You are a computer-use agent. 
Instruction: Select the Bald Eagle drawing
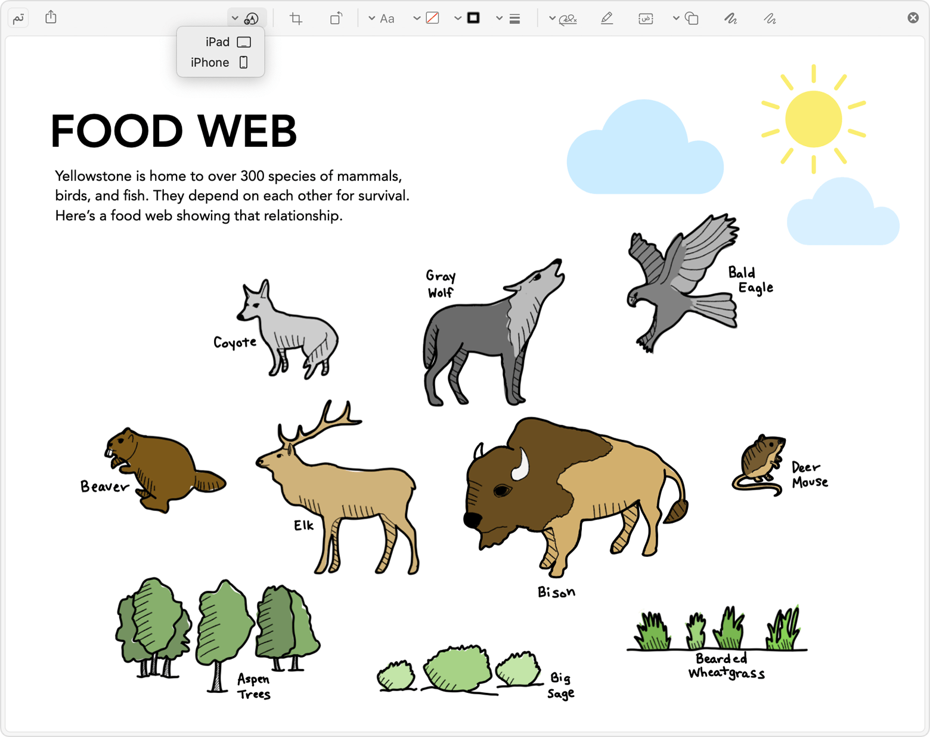pyautogui.click(x=683, y=282)
